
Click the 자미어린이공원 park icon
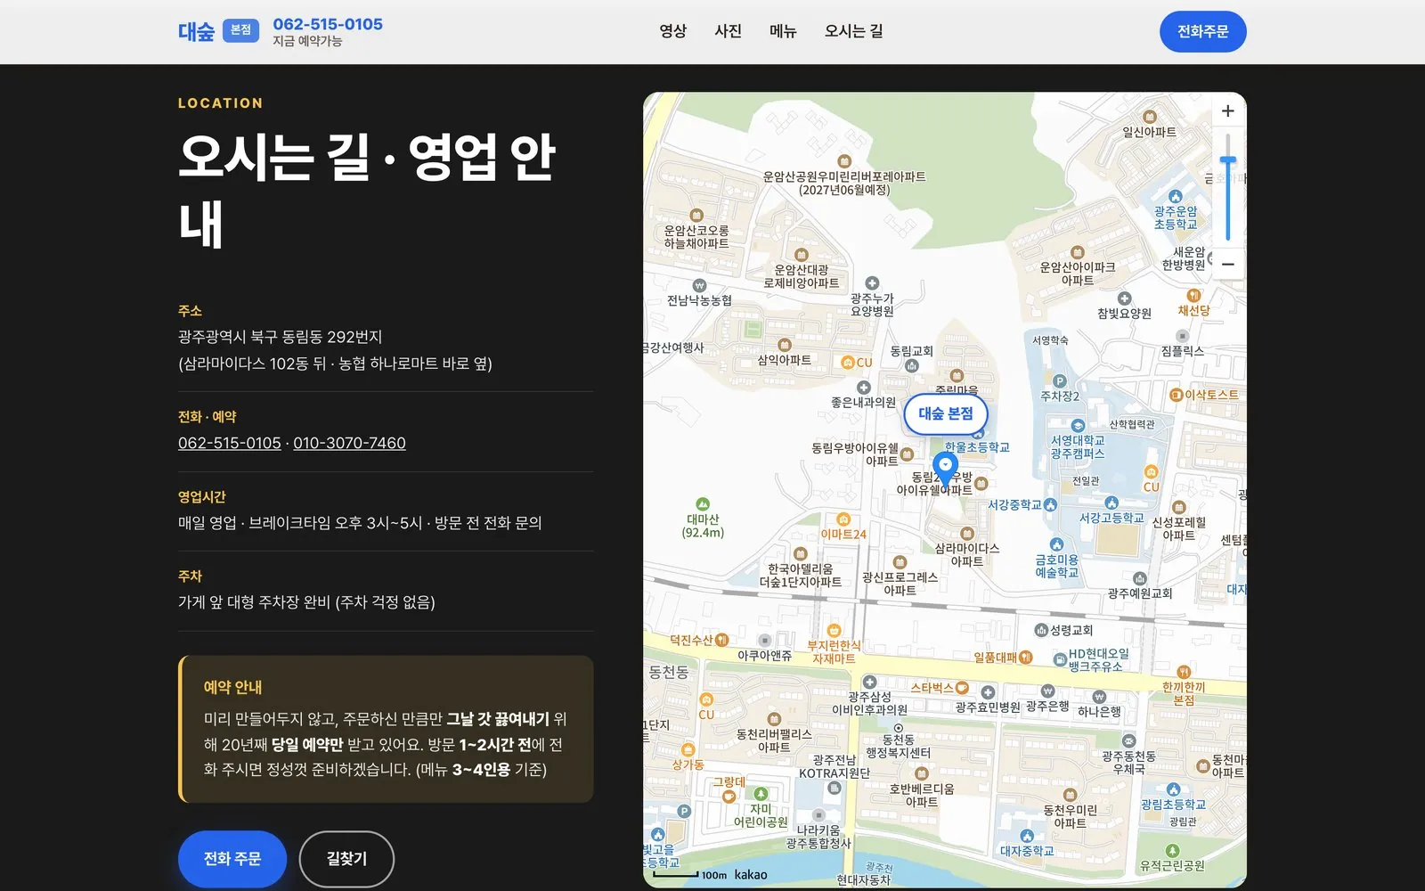(761, 794)
